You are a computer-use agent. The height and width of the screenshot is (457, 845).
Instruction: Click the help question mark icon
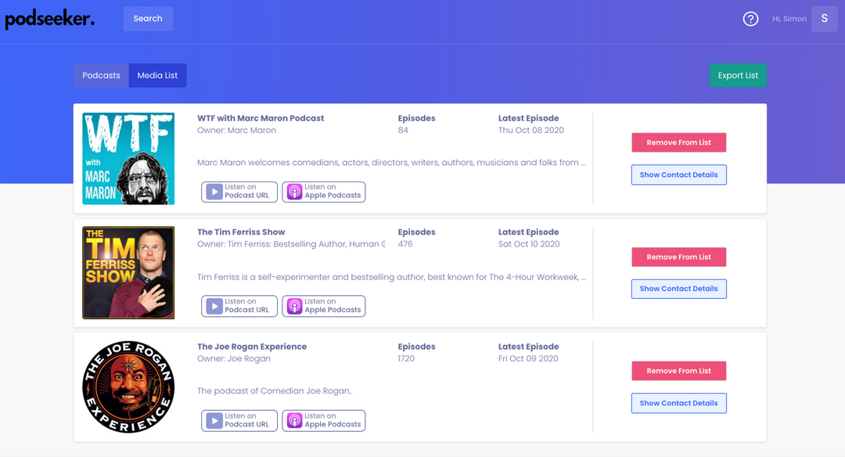750,19
